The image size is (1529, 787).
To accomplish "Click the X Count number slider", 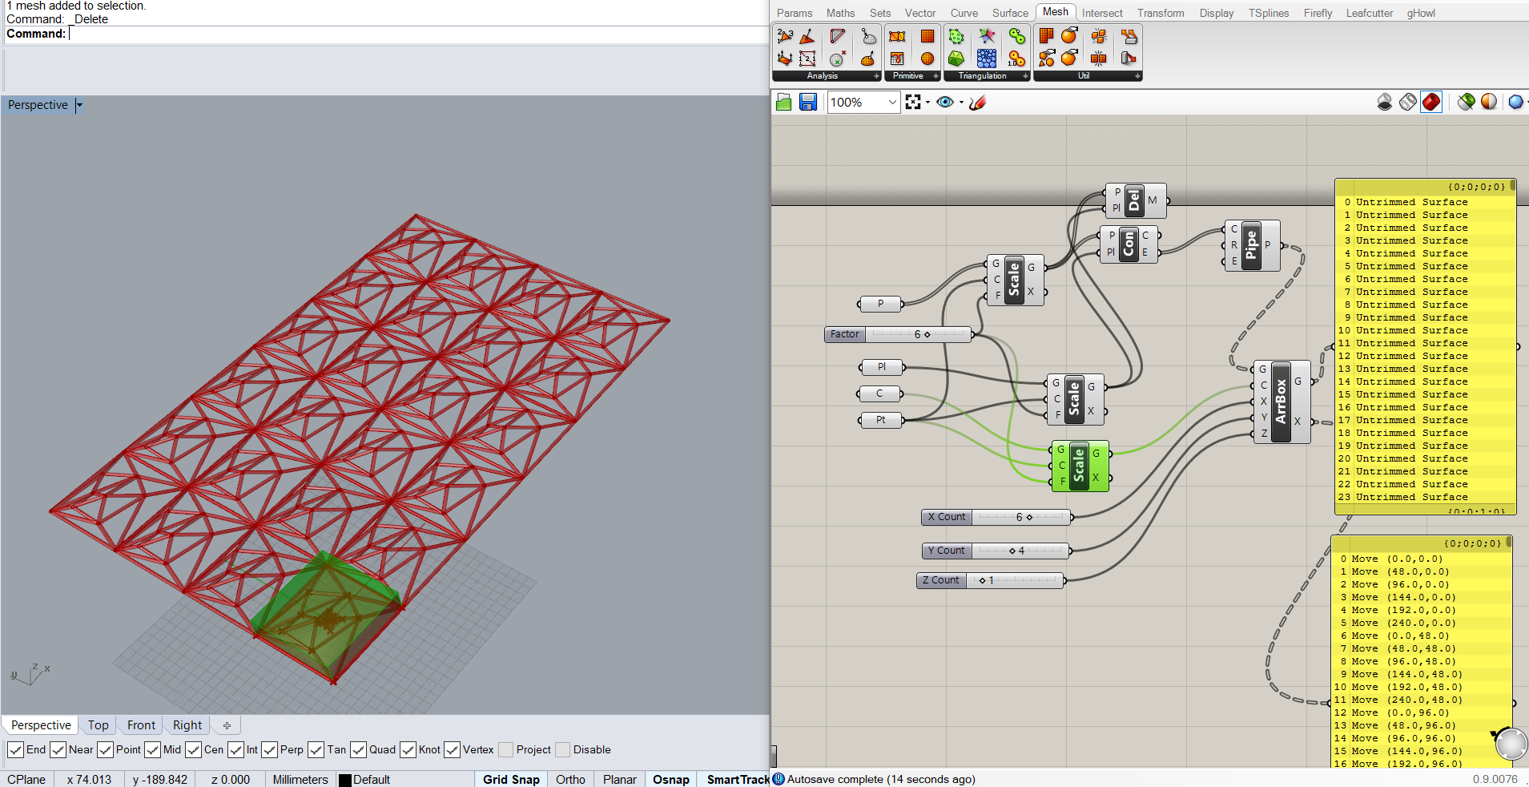I will click(996, 518).
